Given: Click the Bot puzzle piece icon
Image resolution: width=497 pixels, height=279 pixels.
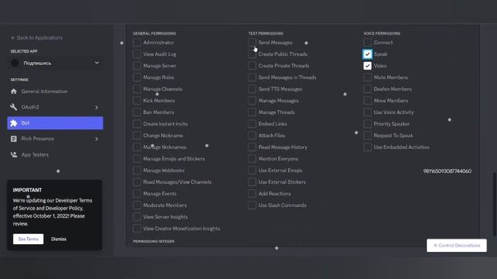Looking at the screenshot, I should 14,123.
